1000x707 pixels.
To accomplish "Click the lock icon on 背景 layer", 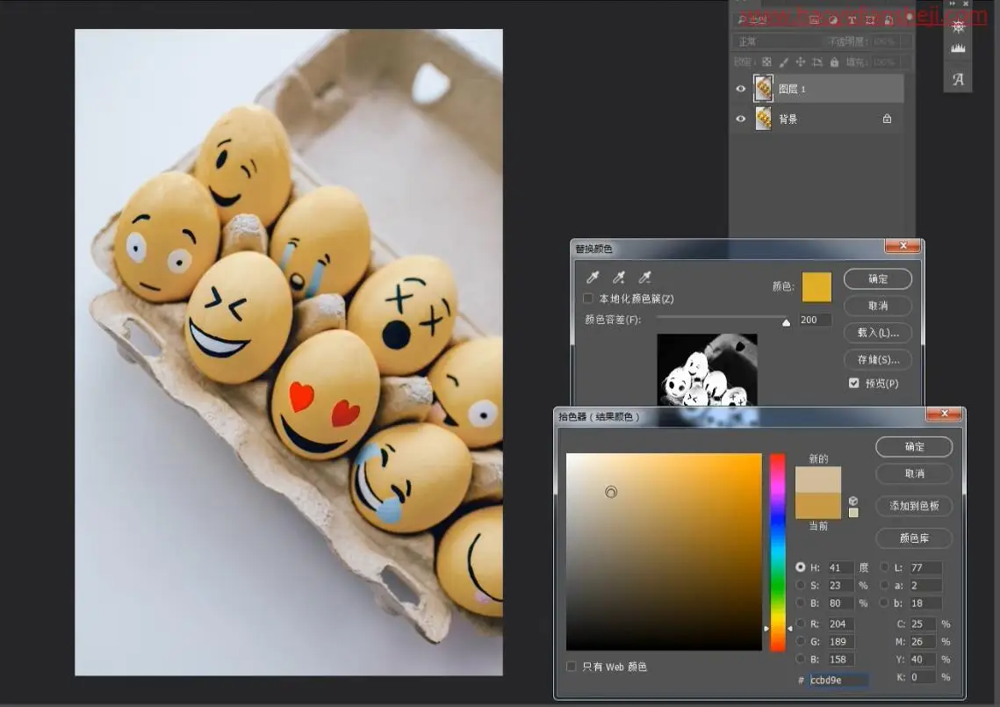I will point(887,119).
